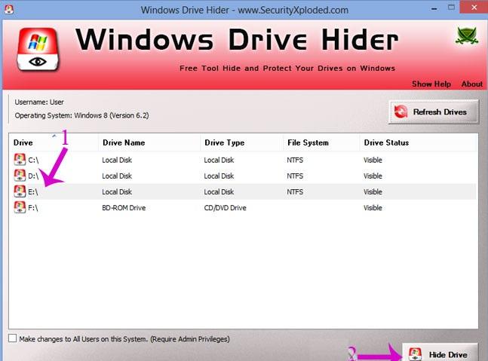Sort by the Drive Status column header
Image resolution: width=488 pixels, height=361 pixels.
pyautogui.click(x=418, y=142)
